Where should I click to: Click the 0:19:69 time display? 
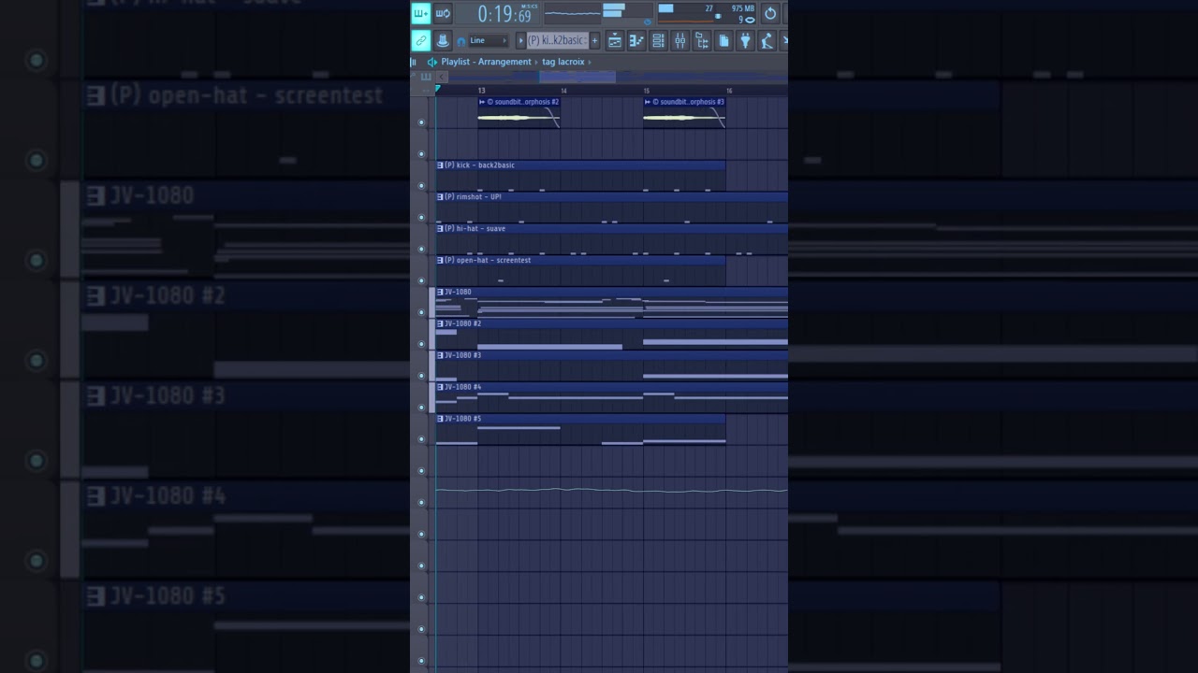tap(504, 15)
